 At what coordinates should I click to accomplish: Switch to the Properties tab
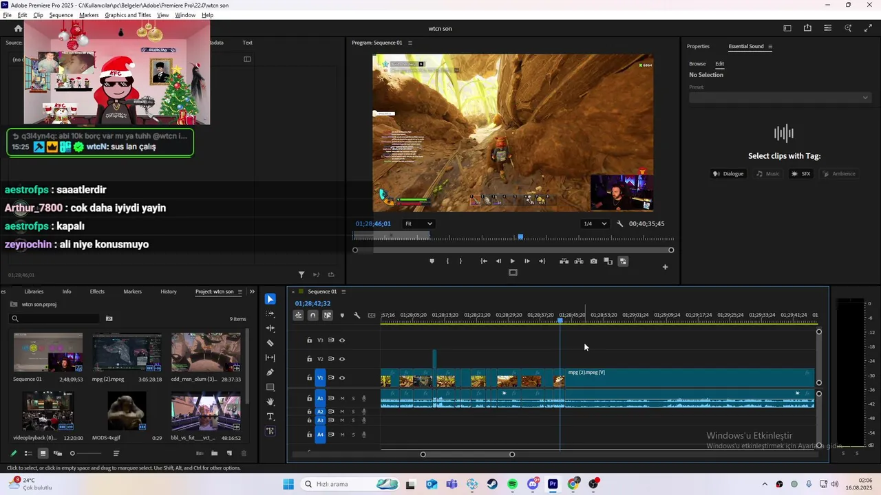698,47
